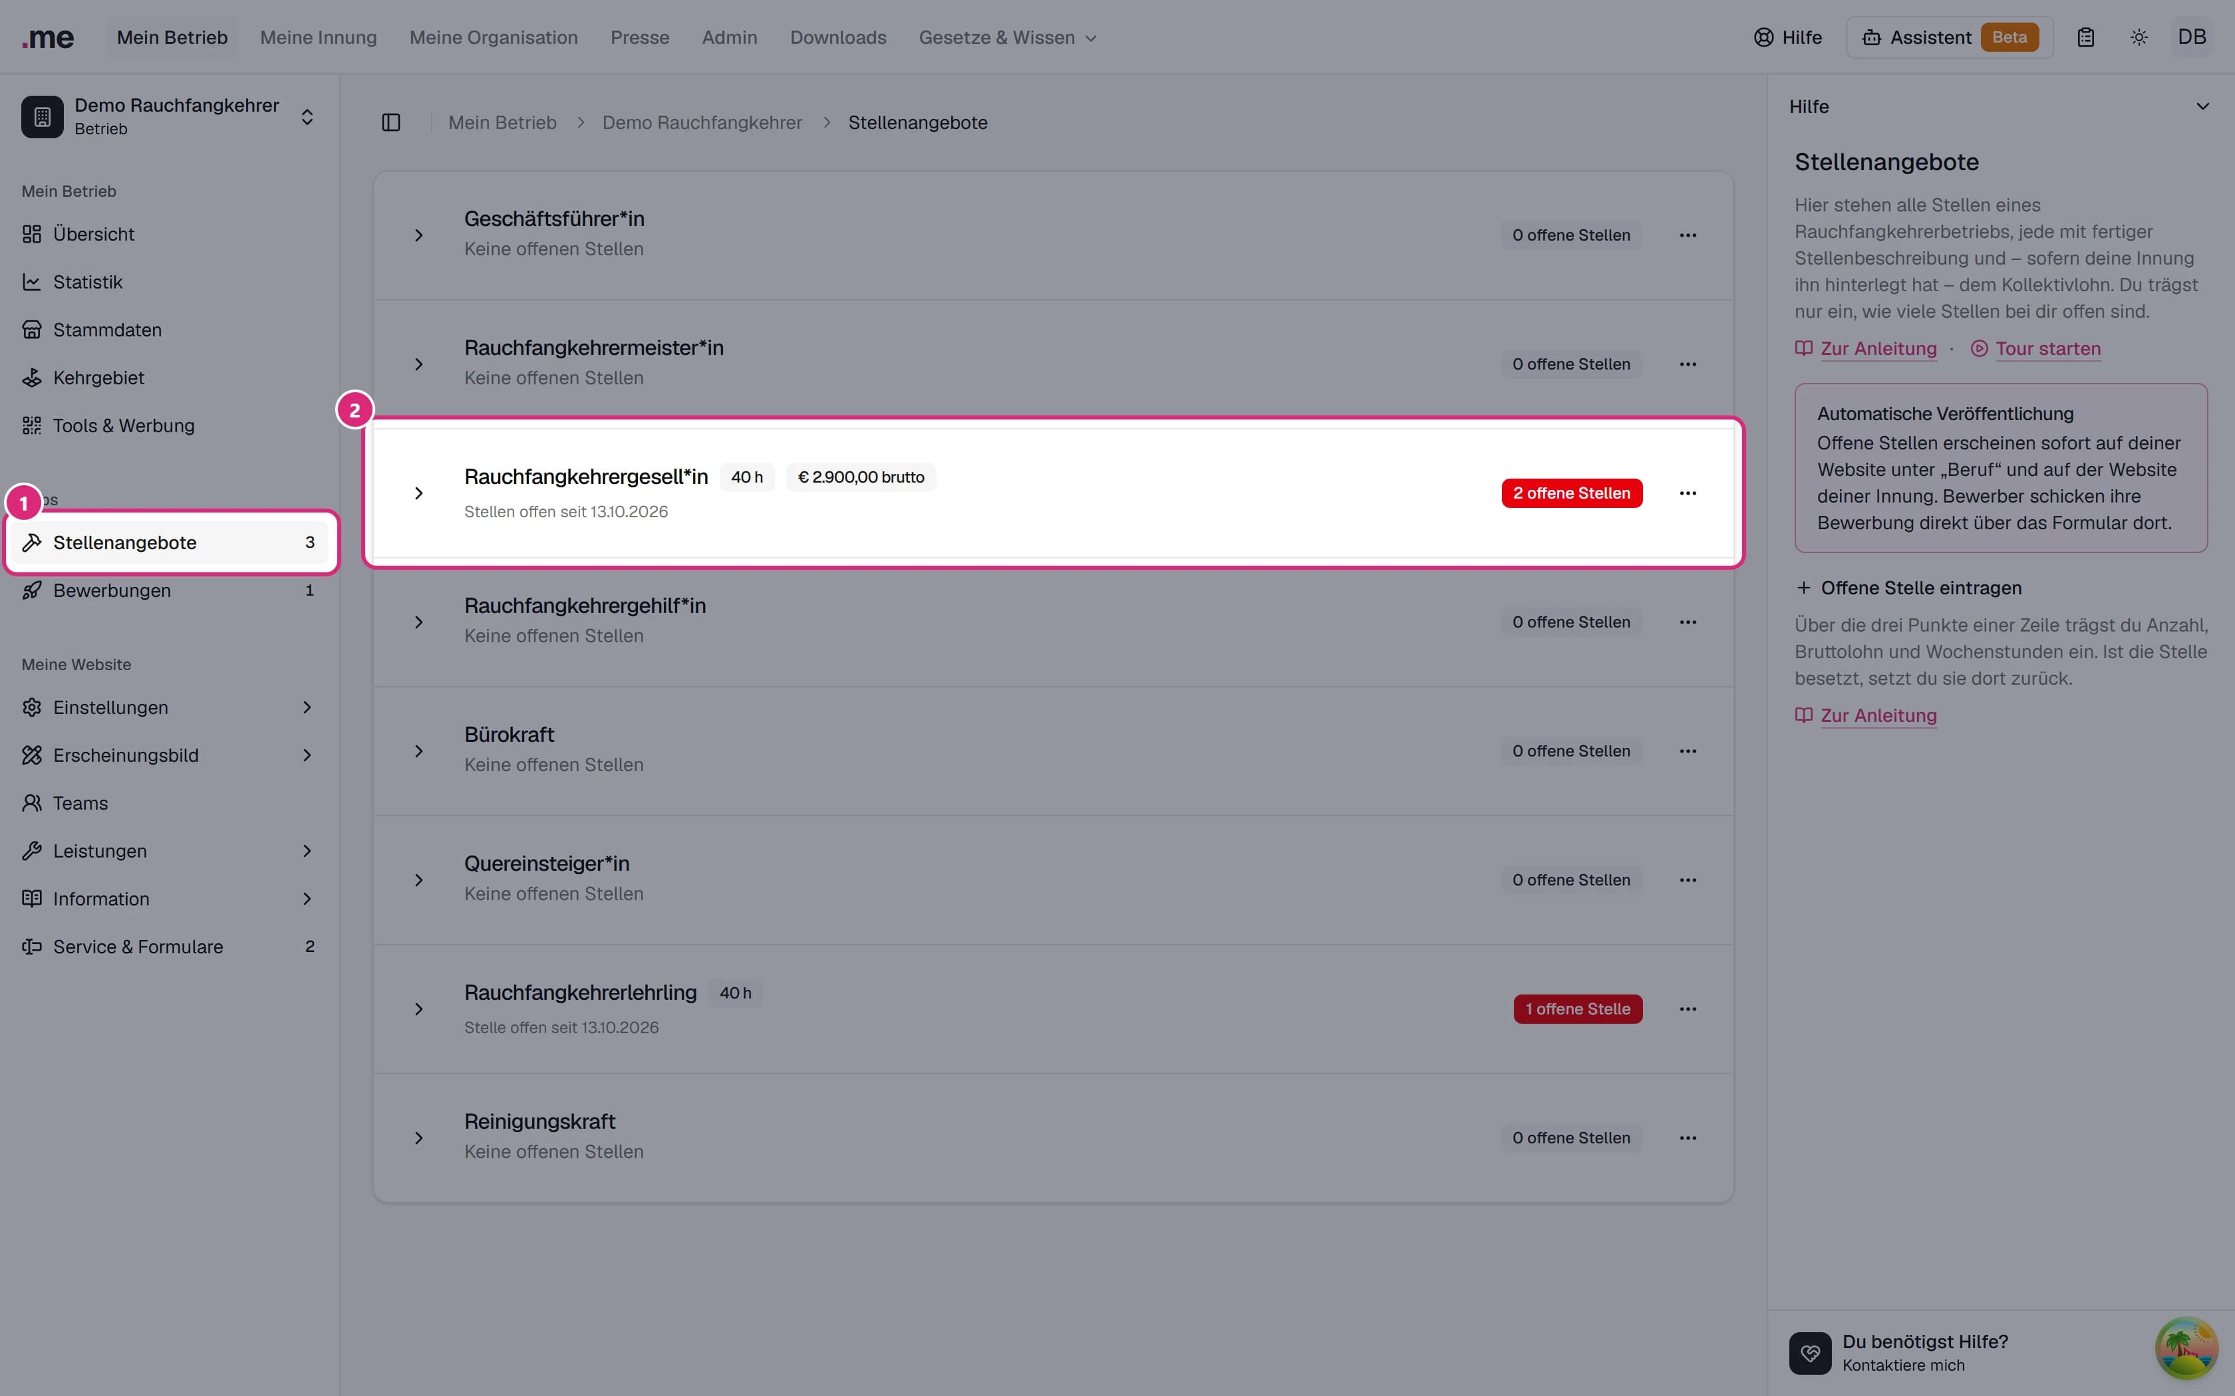Open the three-dot menu for Geschäftsführer*in
Viewport: 2235px width, 1396px height.
[x=1688, y=235]
